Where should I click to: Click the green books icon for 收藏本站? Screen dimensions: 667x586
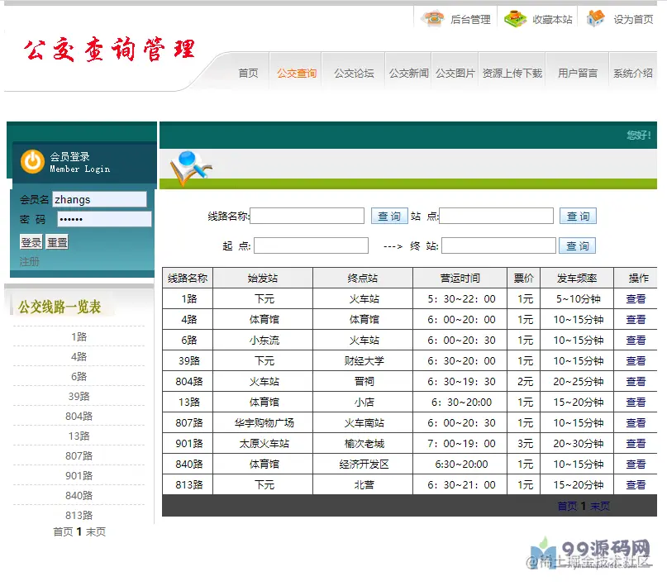(x=515, y=19)
